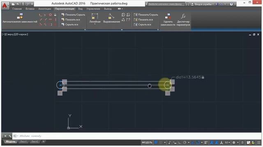Click geometric Показать все button
263x147 pixels.
click(71, 20)
